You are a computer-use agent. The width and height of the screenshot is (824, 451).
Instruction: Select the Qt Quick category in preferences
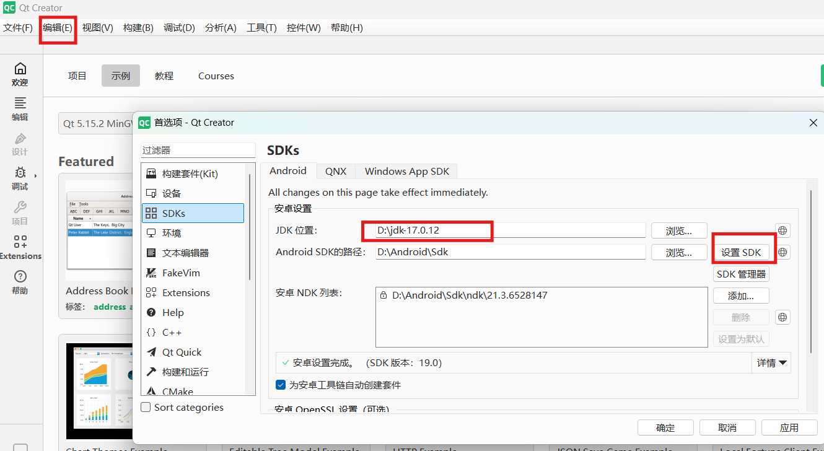(193, 352)
